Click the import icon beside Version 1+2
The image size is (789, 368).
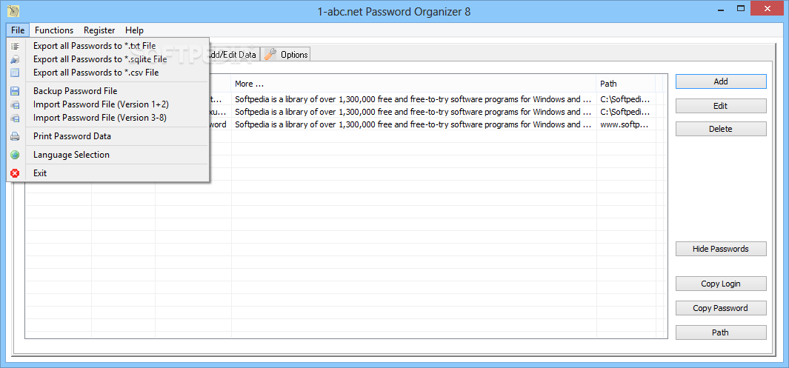(15, 104)
